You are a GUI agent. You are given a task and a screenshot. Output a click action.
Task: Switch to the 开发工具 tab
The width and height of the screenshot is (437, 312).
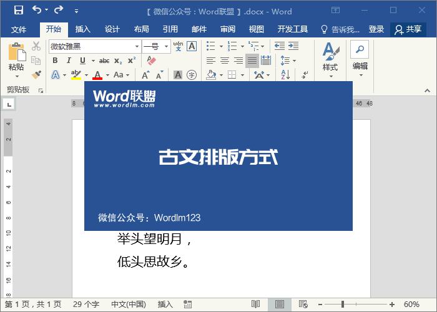[x=293, y=29]
